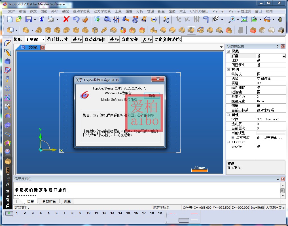Screen dimensions: 288x226
Task: Pin the 信息反馈栏 panel with the pushpin icon
Action: point(278,179)
